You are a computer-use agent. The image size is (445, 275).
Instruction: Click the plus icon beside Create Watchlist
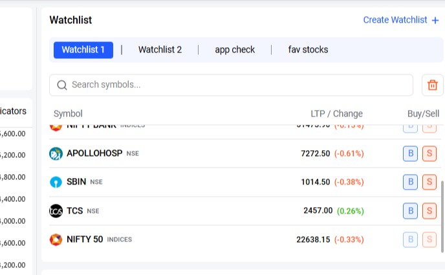[435, 21]
